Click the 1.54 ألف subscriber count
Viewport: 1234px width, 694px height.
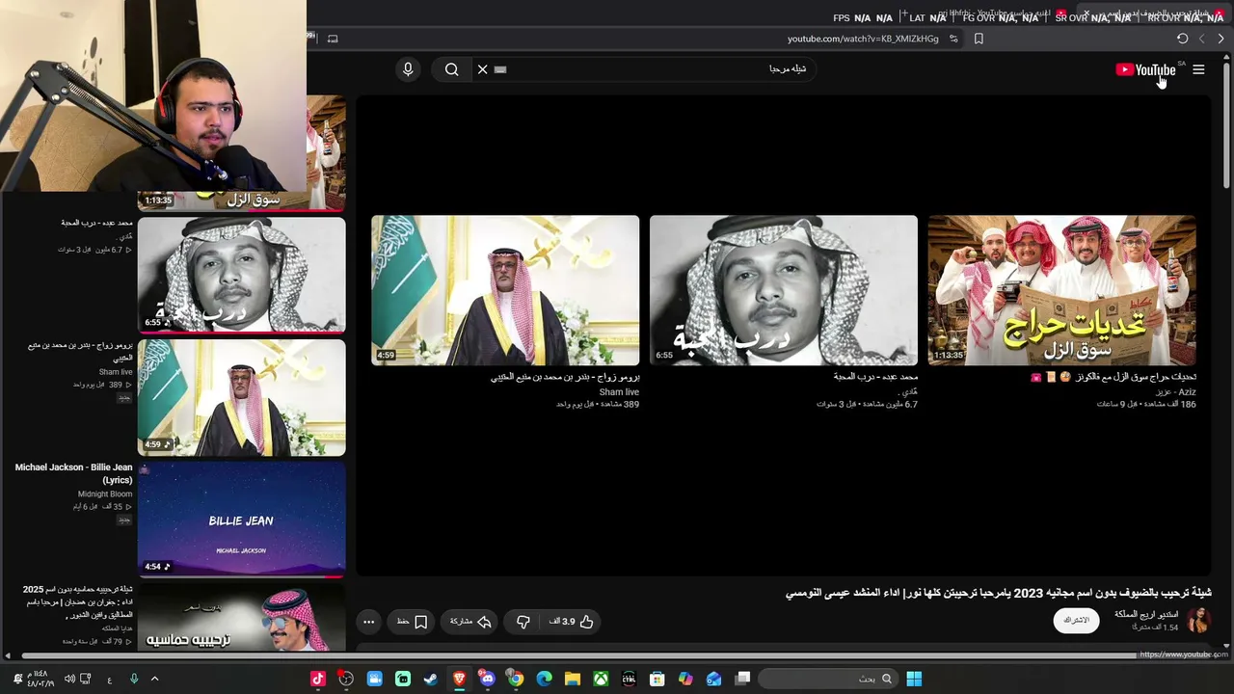[x=1156, y=627]
